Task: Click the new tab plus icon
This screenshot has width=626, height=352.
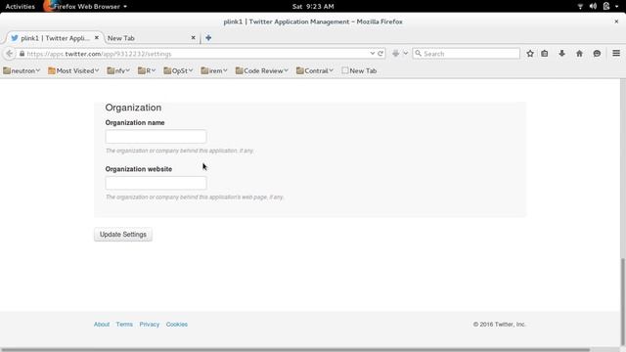Action: (208, 38)
